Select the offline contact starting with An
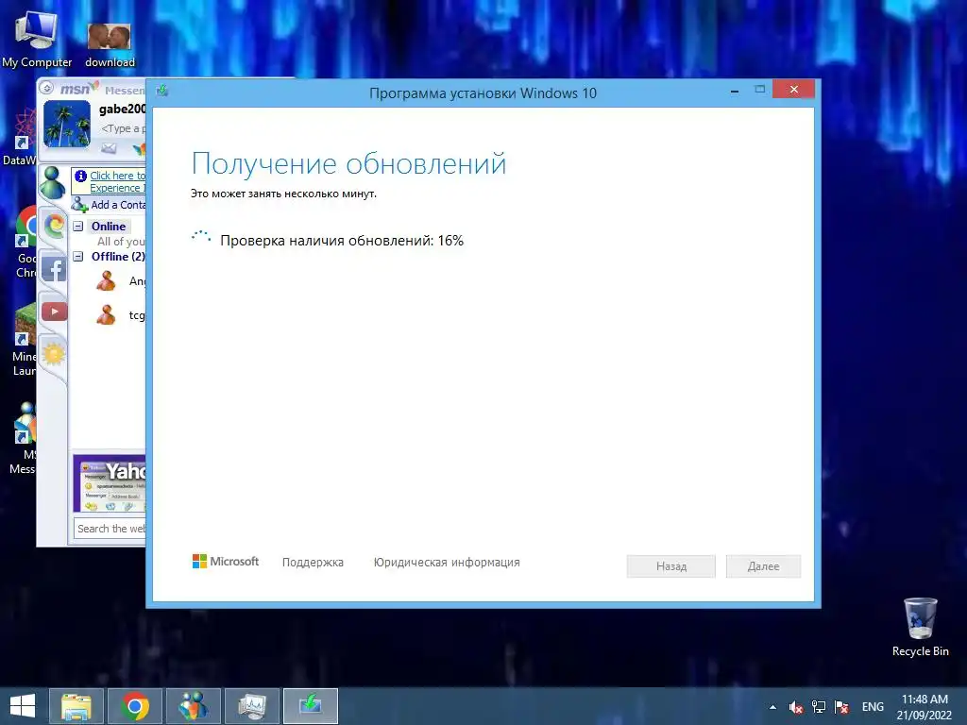Viewport: 967px width, 725px height. (x=120, y=281)
